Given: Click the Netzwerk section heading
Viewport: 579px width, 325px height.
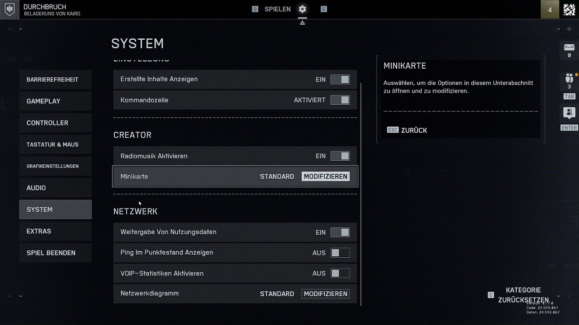Looking at the screenshot, I should pos(135,211).
